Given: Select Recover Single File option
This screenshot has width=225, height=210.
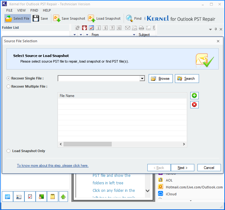Looking at the screenshot, I should 8,78.
